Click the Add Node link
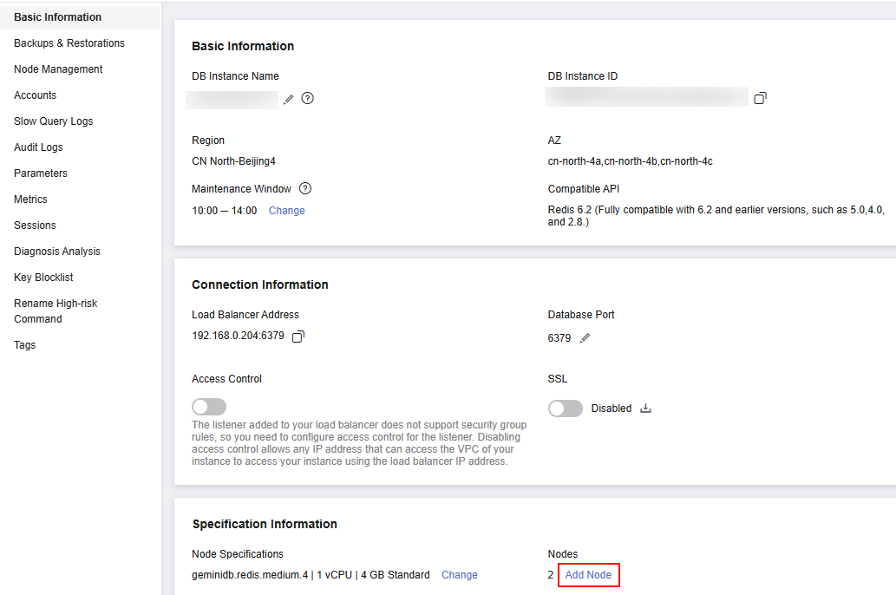This screenshot has height=595, width=896. click(x=588, y=575)
